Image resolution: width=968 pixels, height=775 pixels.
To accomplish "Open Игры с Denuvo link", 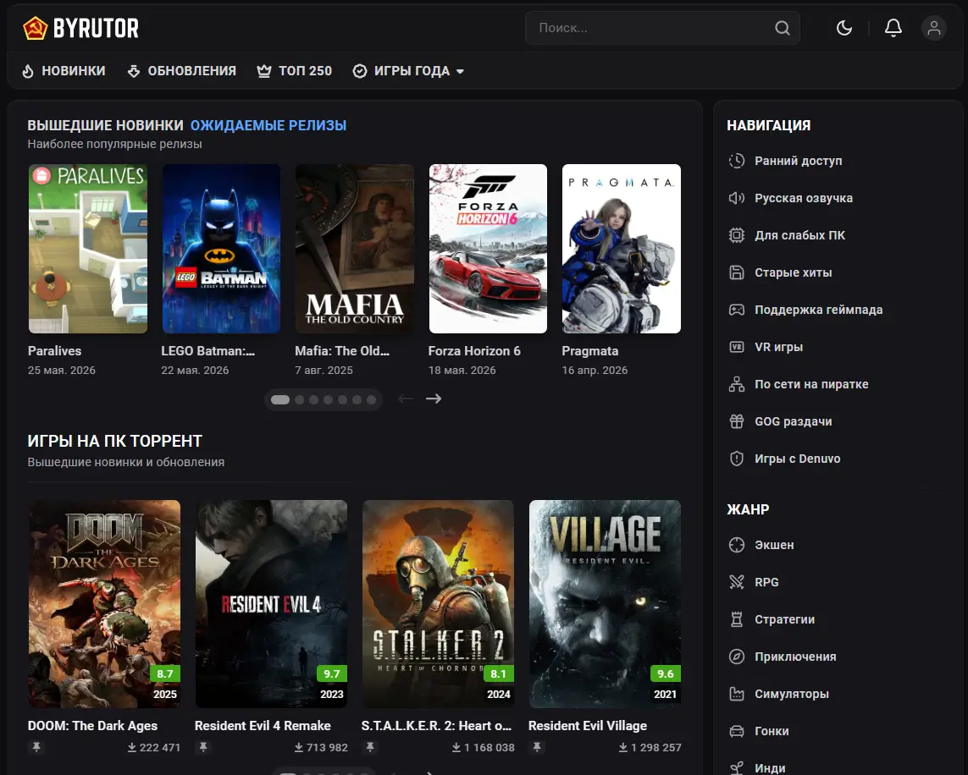I will click(798, 459).
